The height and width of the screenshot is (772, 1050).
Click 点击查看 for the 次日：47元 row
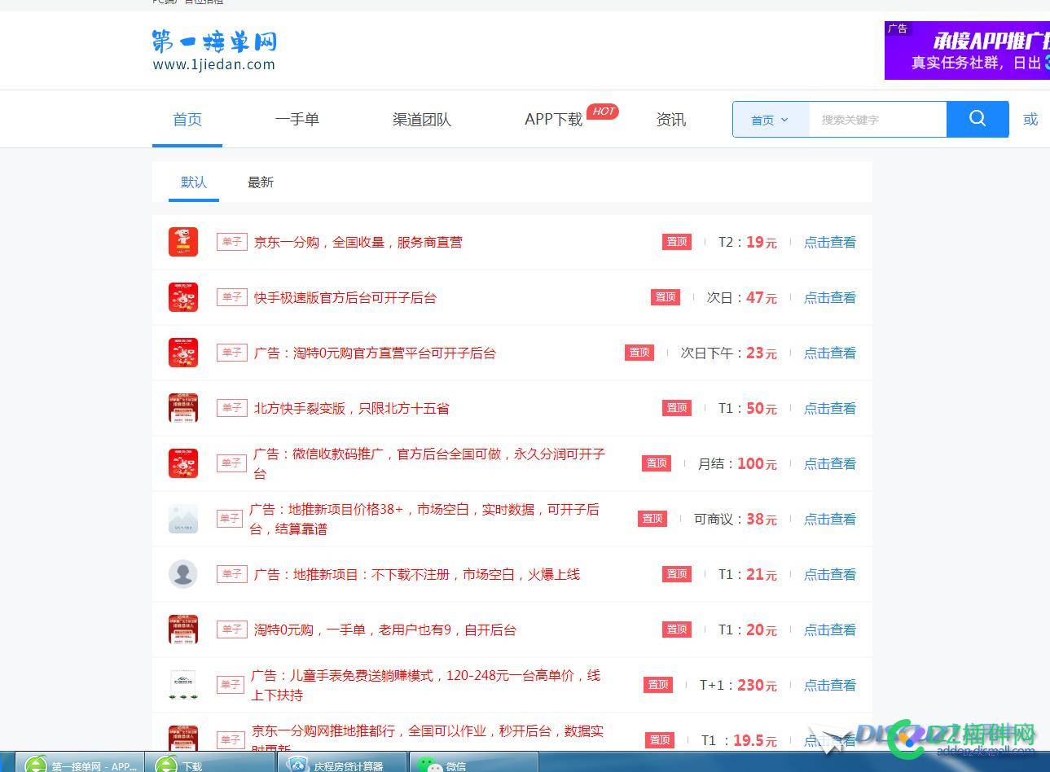(830, 297)
